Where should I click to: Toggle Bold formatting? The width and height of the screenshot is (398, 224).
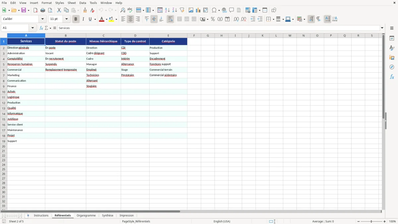[x=76, y=19]
